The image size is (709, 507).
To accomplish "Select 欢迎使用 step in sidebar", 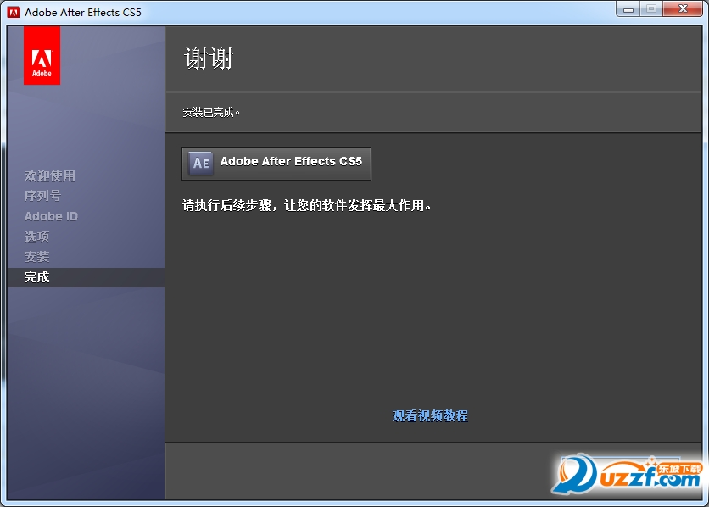I will coord(50,175).
